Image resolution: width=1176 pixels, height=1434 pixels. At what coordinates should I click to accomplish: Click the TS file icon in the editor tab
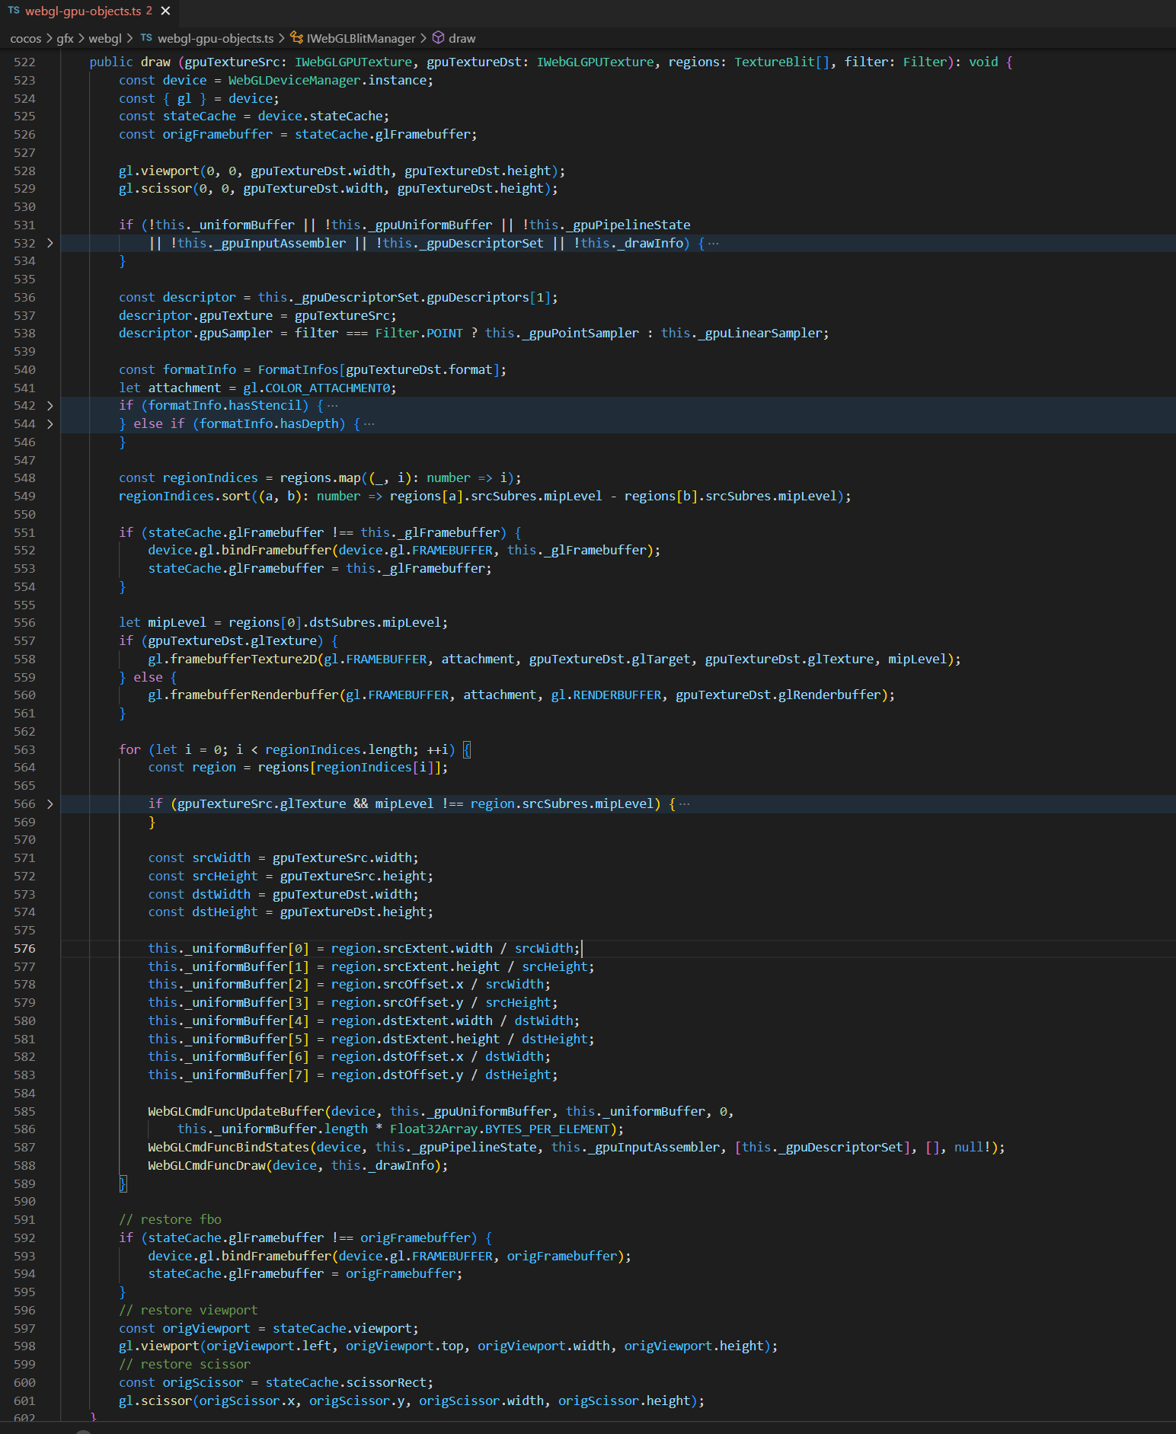click(14, 11)
